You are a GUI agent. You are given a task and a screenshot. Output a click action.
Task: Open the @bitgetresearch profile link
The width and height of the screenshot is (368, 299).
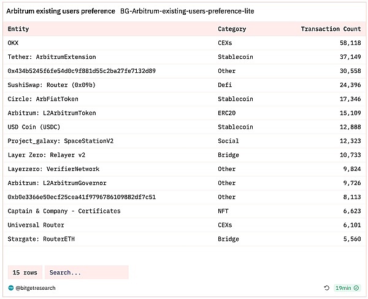pyautogui.click(x=37, y=287)
